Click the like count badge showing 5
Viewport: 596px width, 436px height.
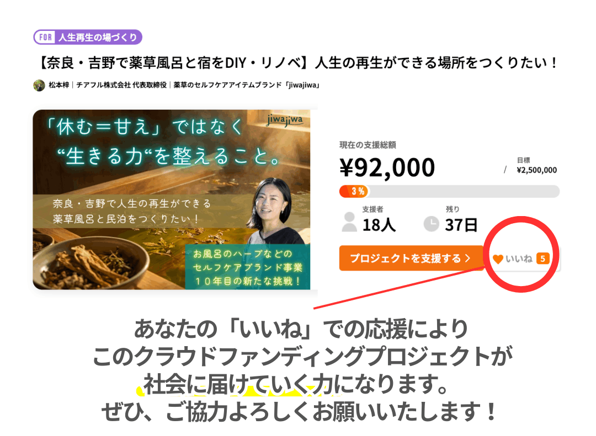[x=542, y=259]
